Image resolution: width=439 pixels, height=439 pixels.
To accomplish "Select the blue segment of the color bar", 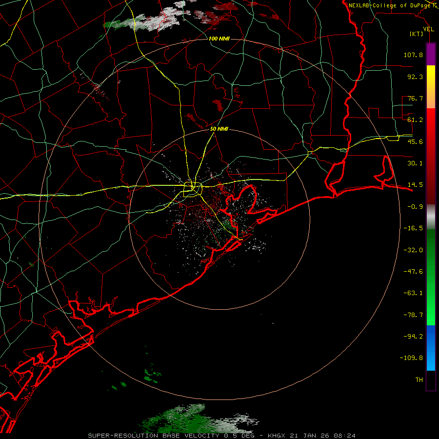I will [431, 348].
